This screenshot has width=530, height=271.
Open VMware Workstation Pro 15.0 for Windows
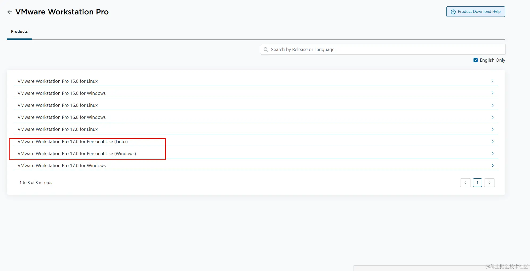coord(62,93)
